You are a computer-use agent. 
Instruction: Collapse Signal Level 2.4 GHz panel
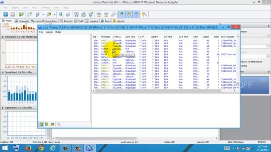pyautogui.click(x=3, y=72)
